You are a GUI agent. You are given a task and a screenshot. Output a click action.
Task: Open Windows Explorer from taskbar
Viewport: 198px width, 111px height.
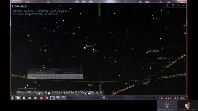pyautogui.click(x=18, y=98)
